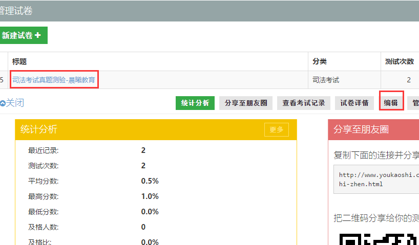
Task: Open the 司法考试真题测验-晨曦教育 title link
Action: pyautogui.click(x=54, y=80)
